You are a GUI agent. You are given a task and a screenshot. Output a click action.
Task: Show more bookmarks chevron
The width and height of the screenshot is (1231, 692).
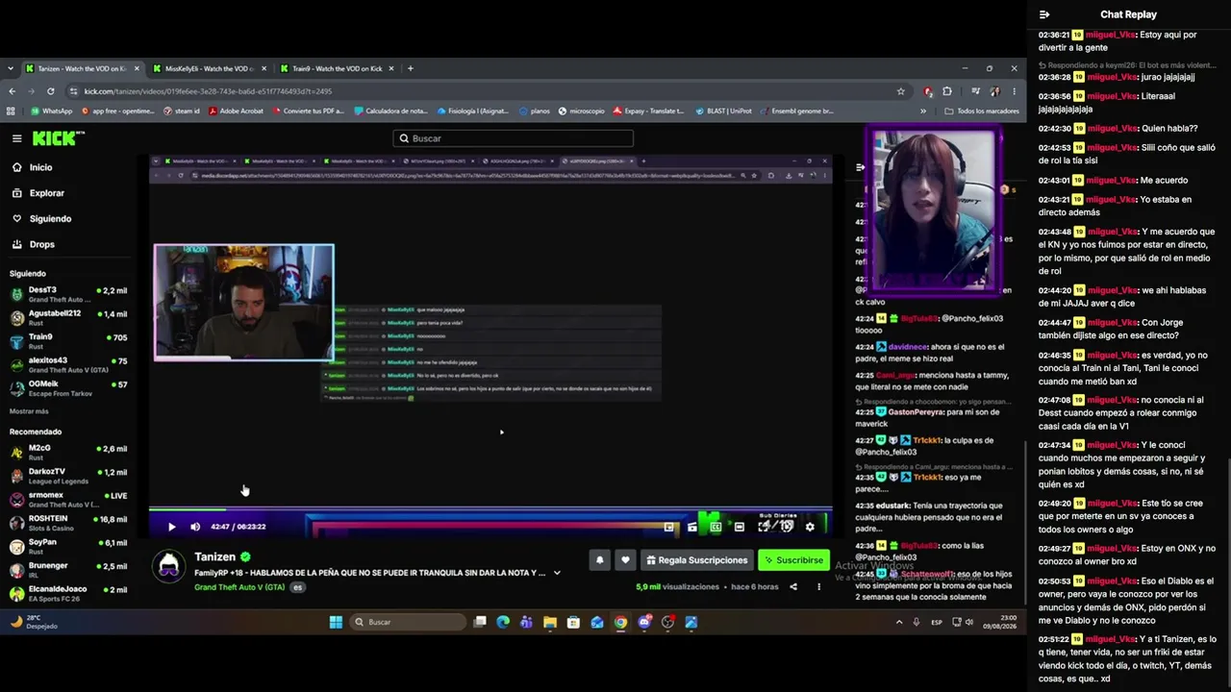click(923, 111)
